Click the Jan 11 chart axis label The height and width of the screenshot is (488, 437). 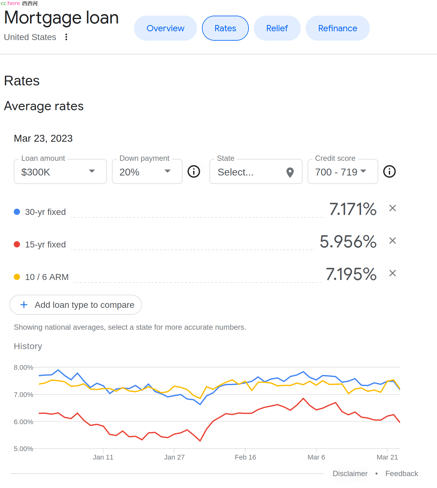tap(103, 457)
